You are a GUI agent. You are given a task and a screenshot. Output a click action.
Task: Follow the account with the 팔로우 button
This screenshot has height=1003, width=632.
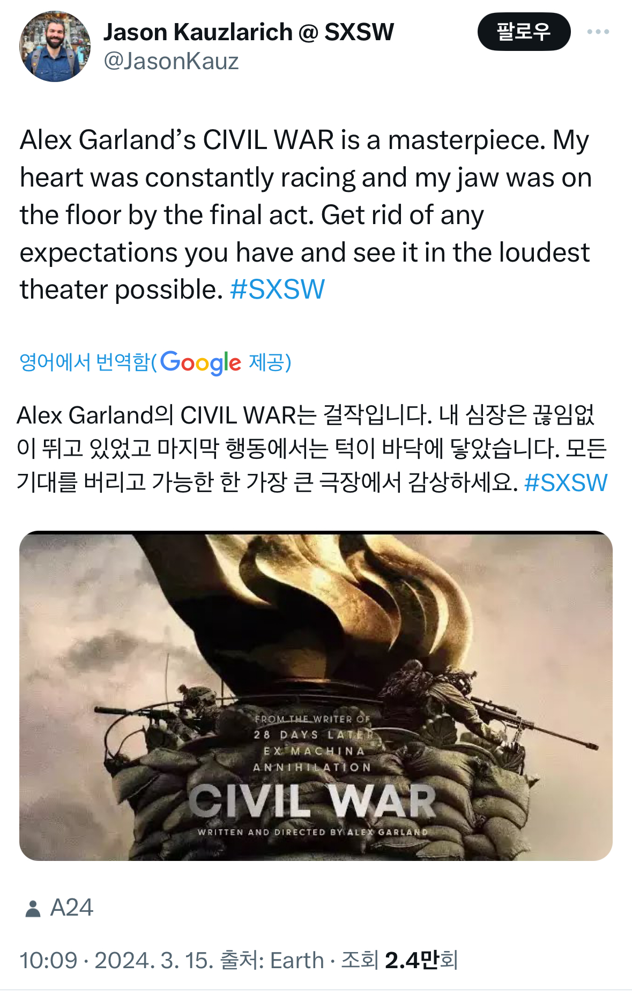(524, 32)
